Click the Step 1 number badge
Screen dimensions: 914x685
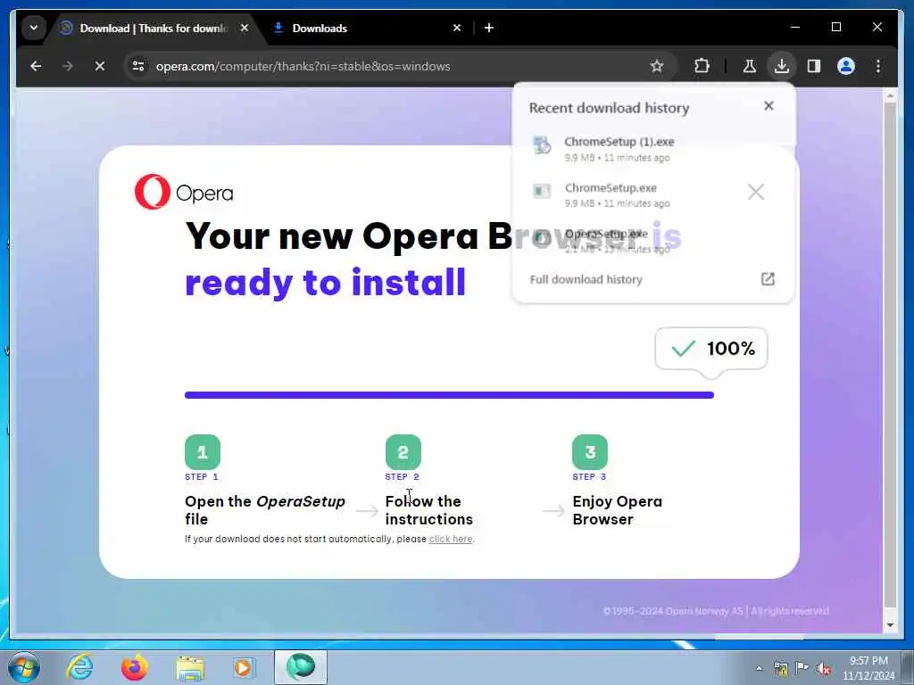click(203, 452)
